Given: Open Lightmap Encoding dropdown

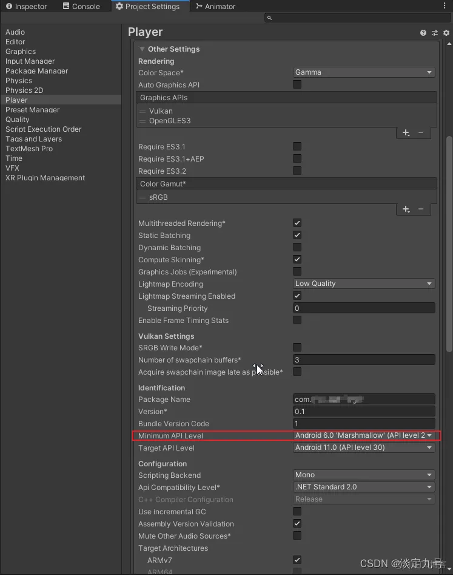Looking at the screenshot, I should (x=364, y=284).
